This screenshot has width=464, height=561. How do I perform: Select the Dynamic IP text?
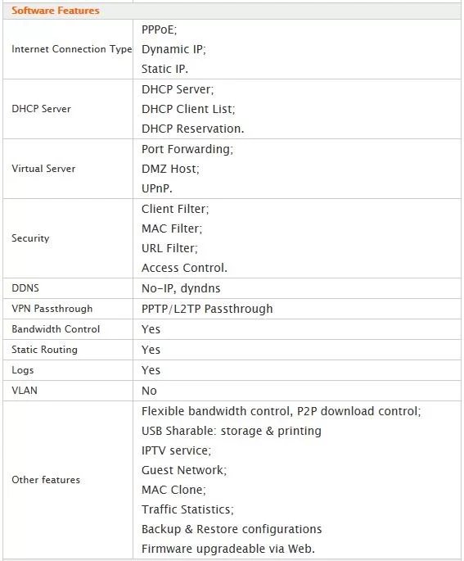click(x=173, y=49)
